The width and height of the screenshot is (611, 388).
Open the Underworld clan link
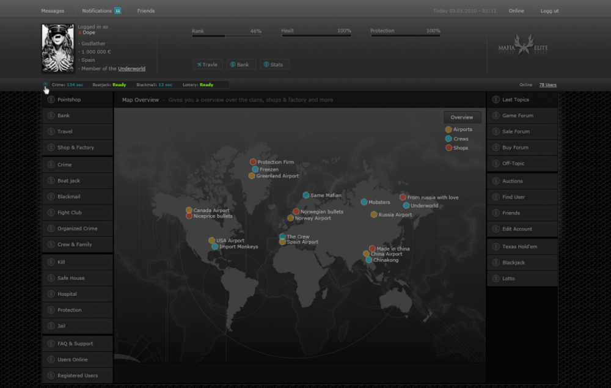[x=131, y=69]
